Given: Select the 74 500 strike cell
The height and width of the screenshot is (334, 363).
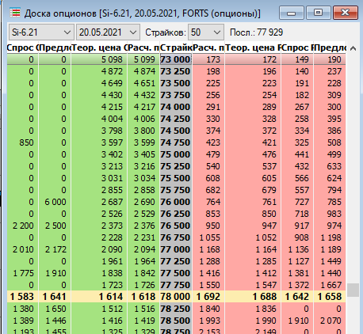Looking at the screenshot, I should click(176, 131).
